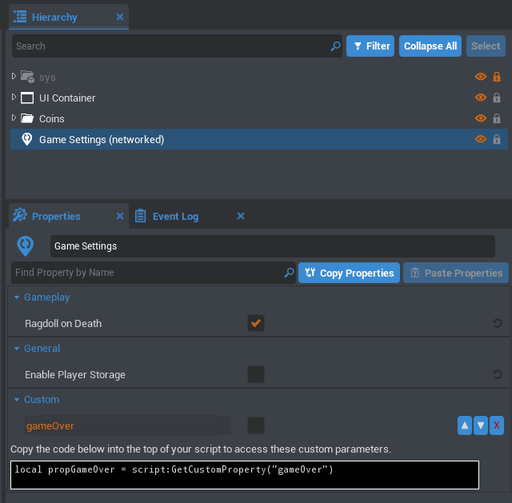The height and width of the screenshot is (503, 512).
Task: Reset Ragdoll on Death to default
Action: click(x=497, y=324)
